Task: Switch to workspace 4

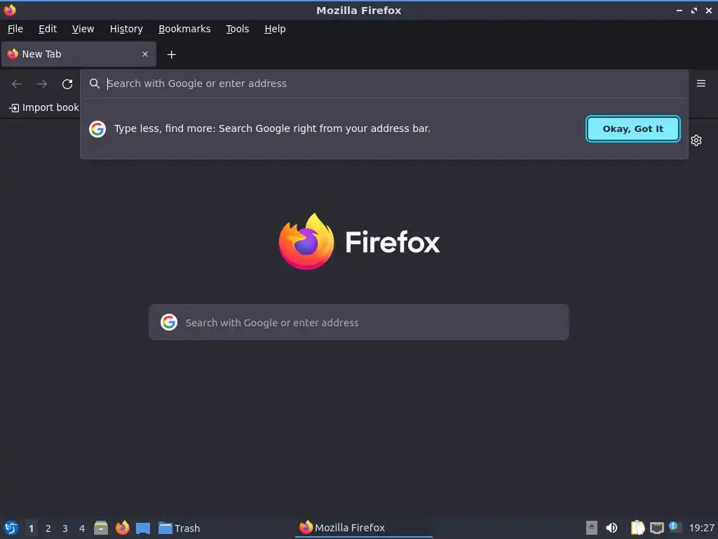Action: [x=82, y=528]
